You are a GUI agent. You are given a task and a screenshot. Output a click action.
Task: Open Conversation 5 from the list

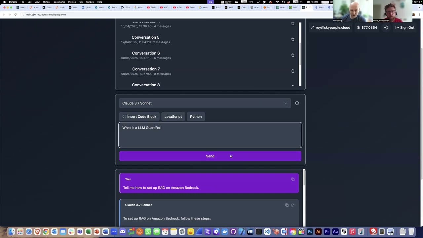tap(145, 39)
